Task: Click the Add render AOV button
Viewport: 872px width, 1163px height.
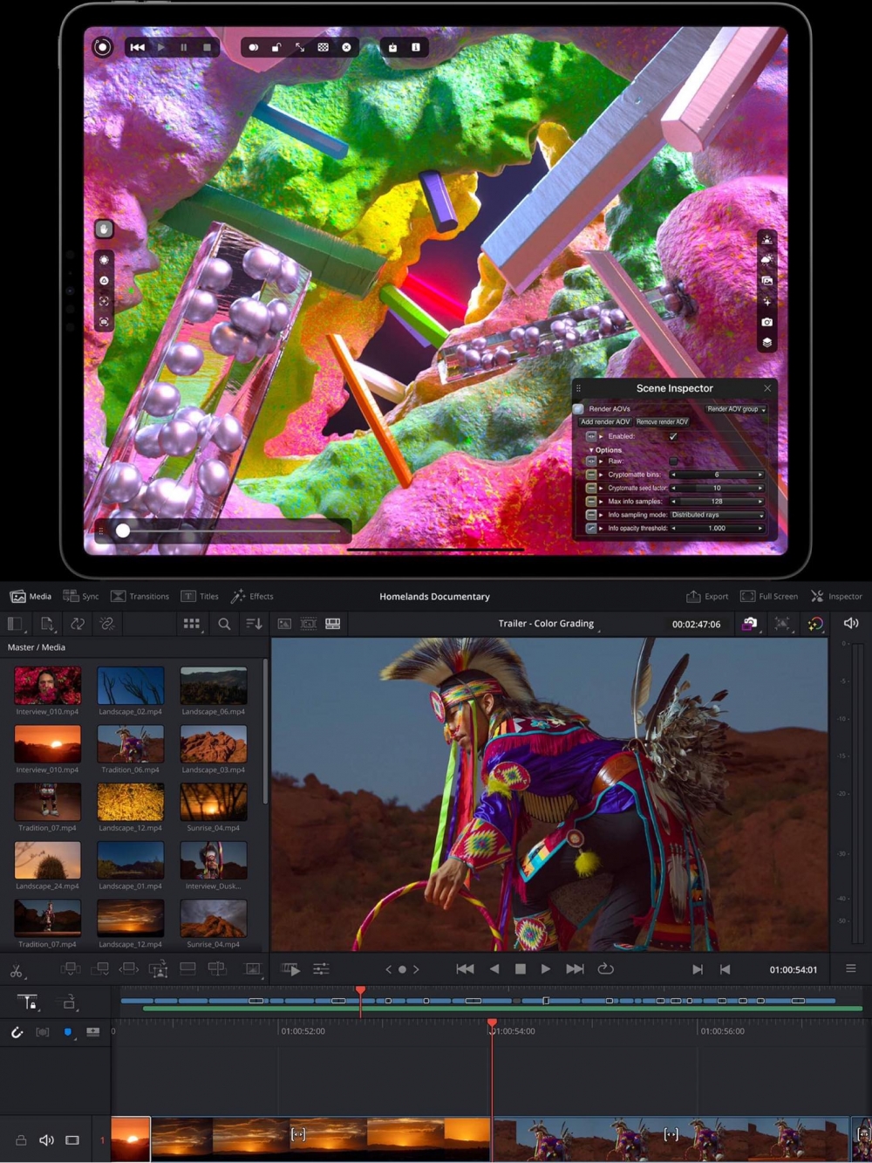Action: point(605,422)
